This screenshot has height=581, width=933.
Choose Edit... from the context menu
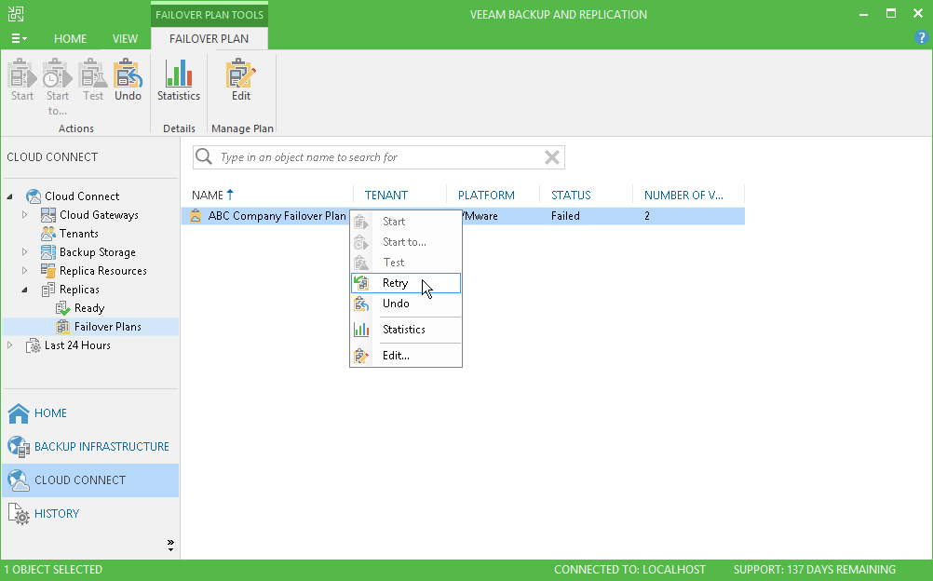pos(406,356)
